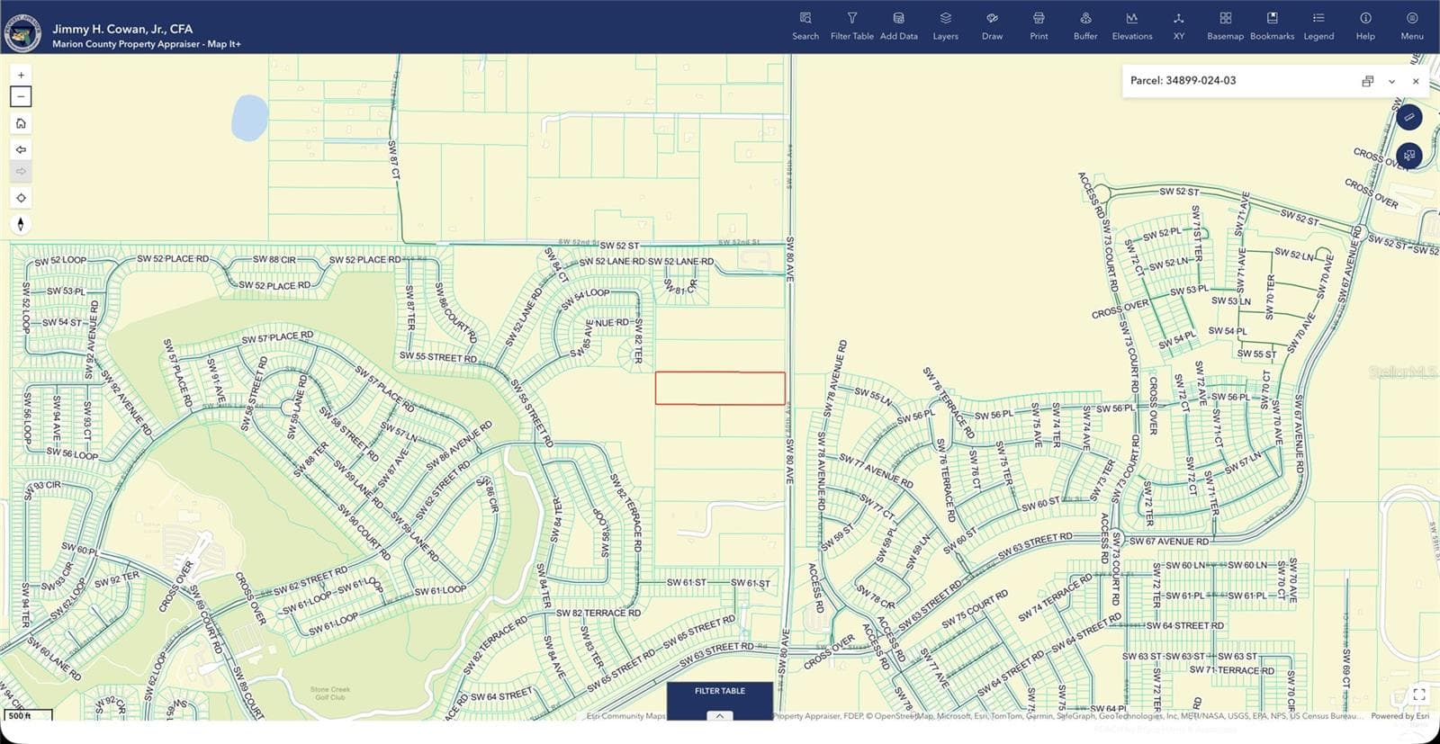Open the Filter Table tool
Viewport: 1440px width, 744px height.
[x=851, y=26]
